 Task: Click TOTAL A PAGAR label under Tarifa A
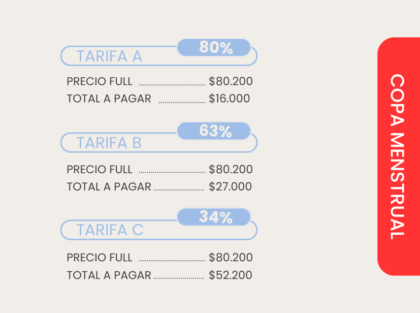[109, 98]
